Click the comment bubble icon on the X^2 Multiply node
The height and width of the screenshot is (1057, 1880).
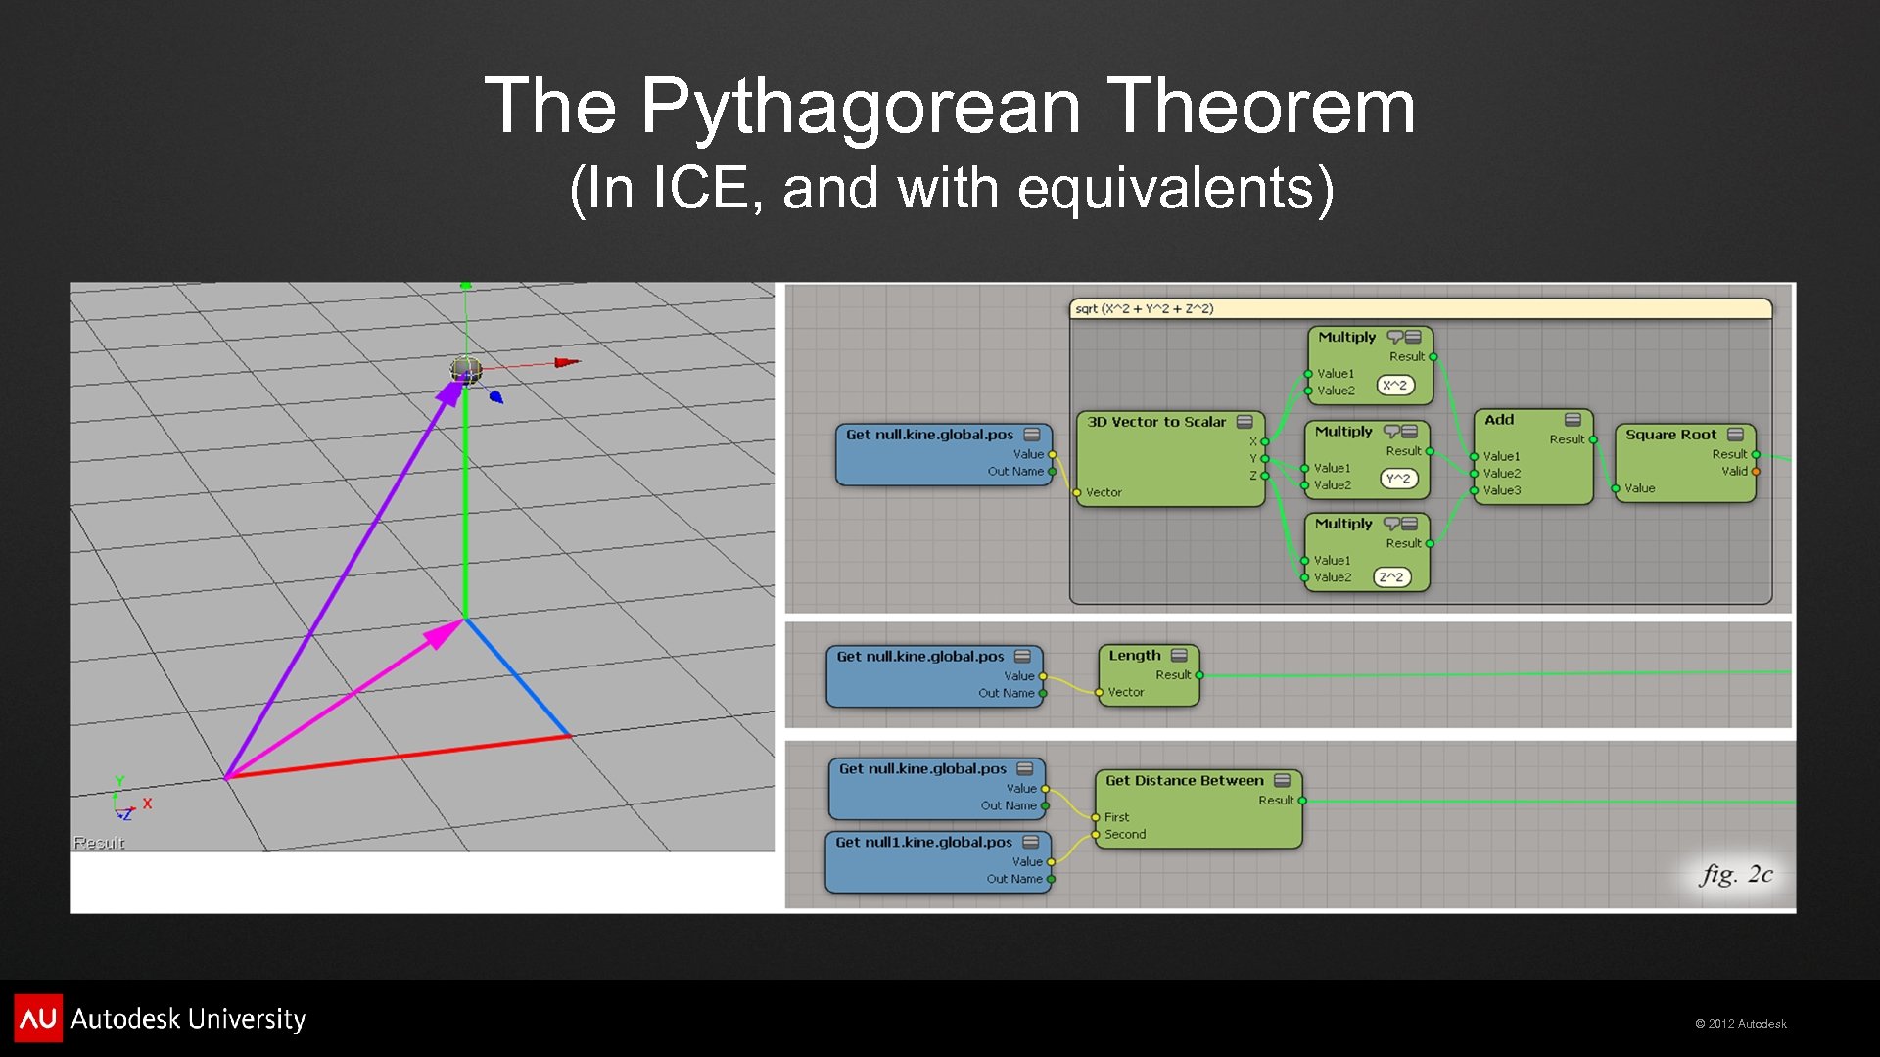point(1394,337)
